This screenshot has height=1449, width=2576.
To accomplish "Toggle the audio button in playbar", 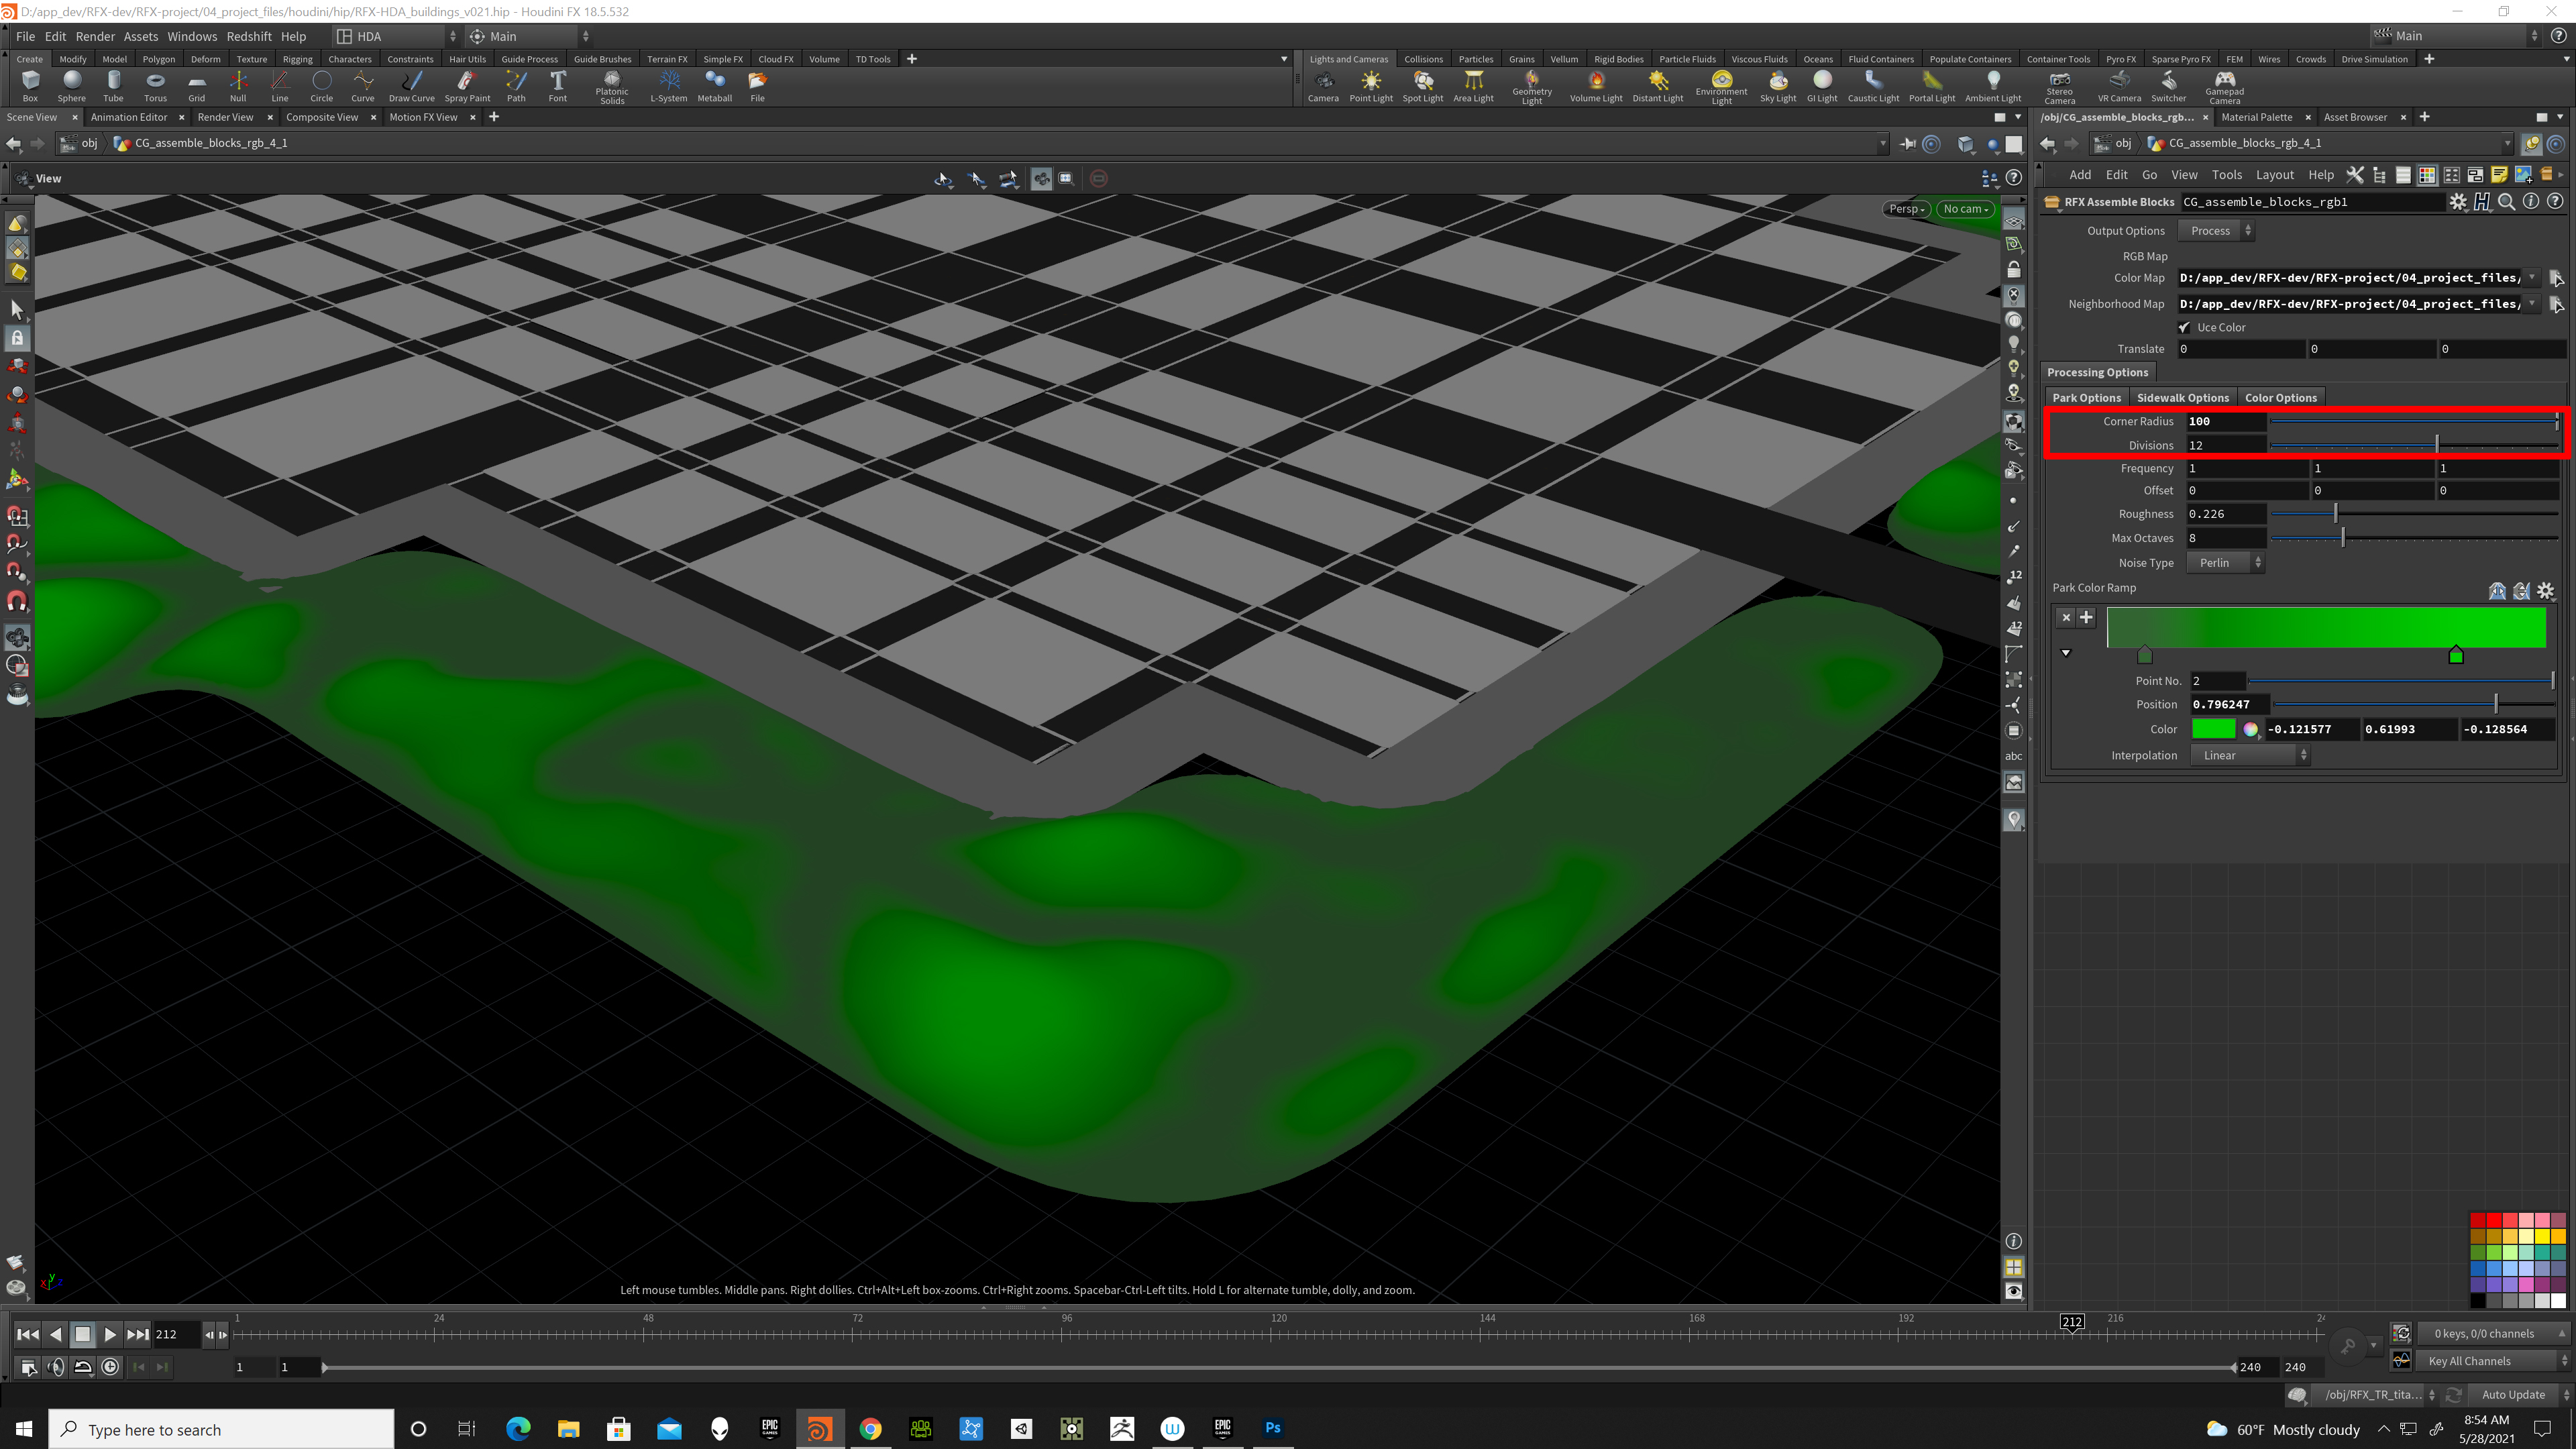I will (x=56, y=1367).
